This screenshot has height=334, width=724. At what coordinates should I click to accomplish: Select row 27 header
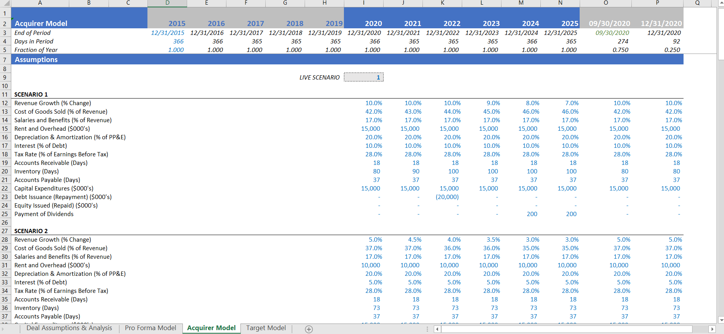tap(5, 231)
